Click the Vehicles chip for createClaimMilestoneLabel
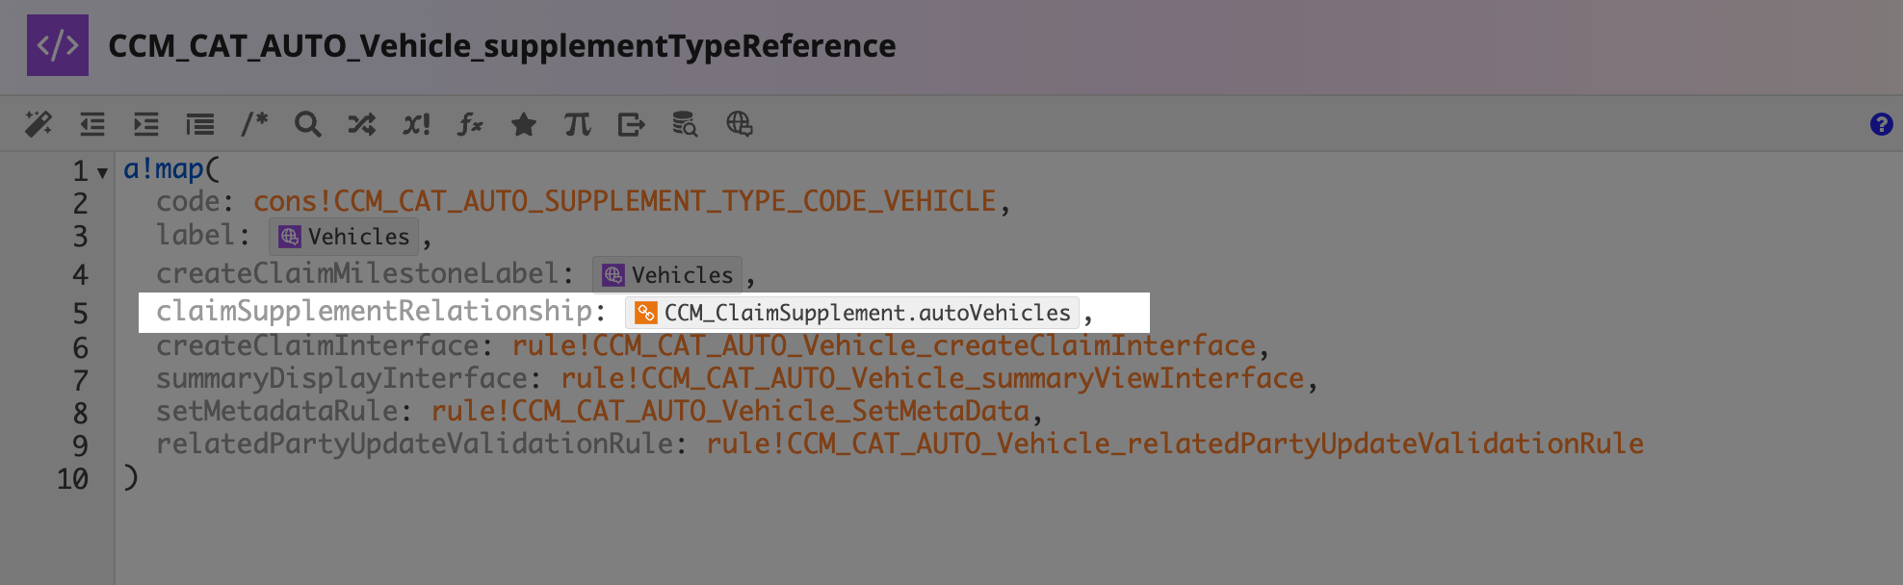This screenshot has width=1903, height=585. click(x=667, y=275)
